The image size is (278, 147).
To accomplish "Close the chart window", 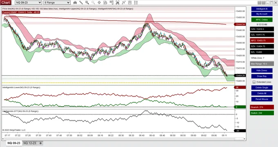I will 276,2.
